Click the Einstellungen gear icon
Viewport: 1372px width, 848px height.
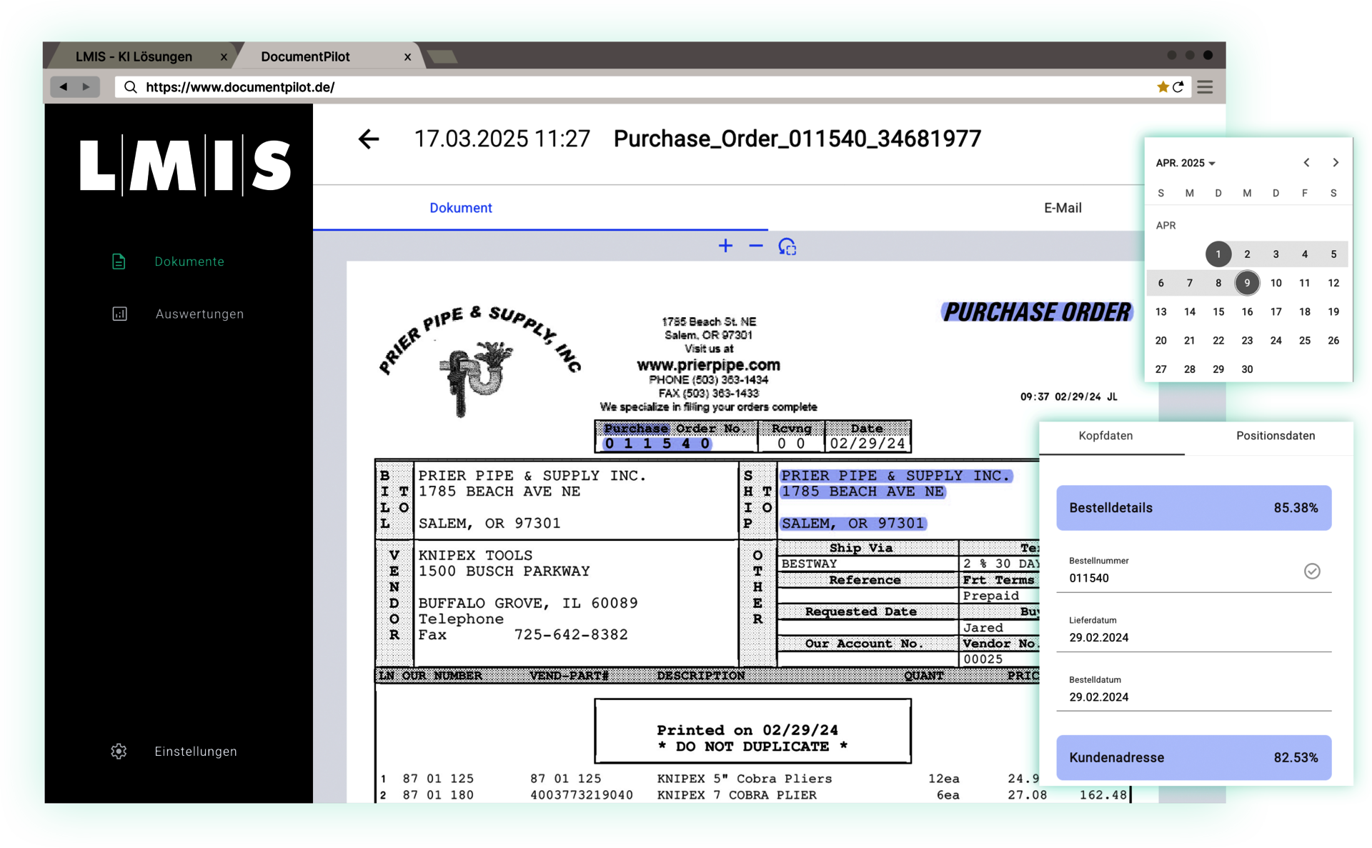click(x=119, y=751)
